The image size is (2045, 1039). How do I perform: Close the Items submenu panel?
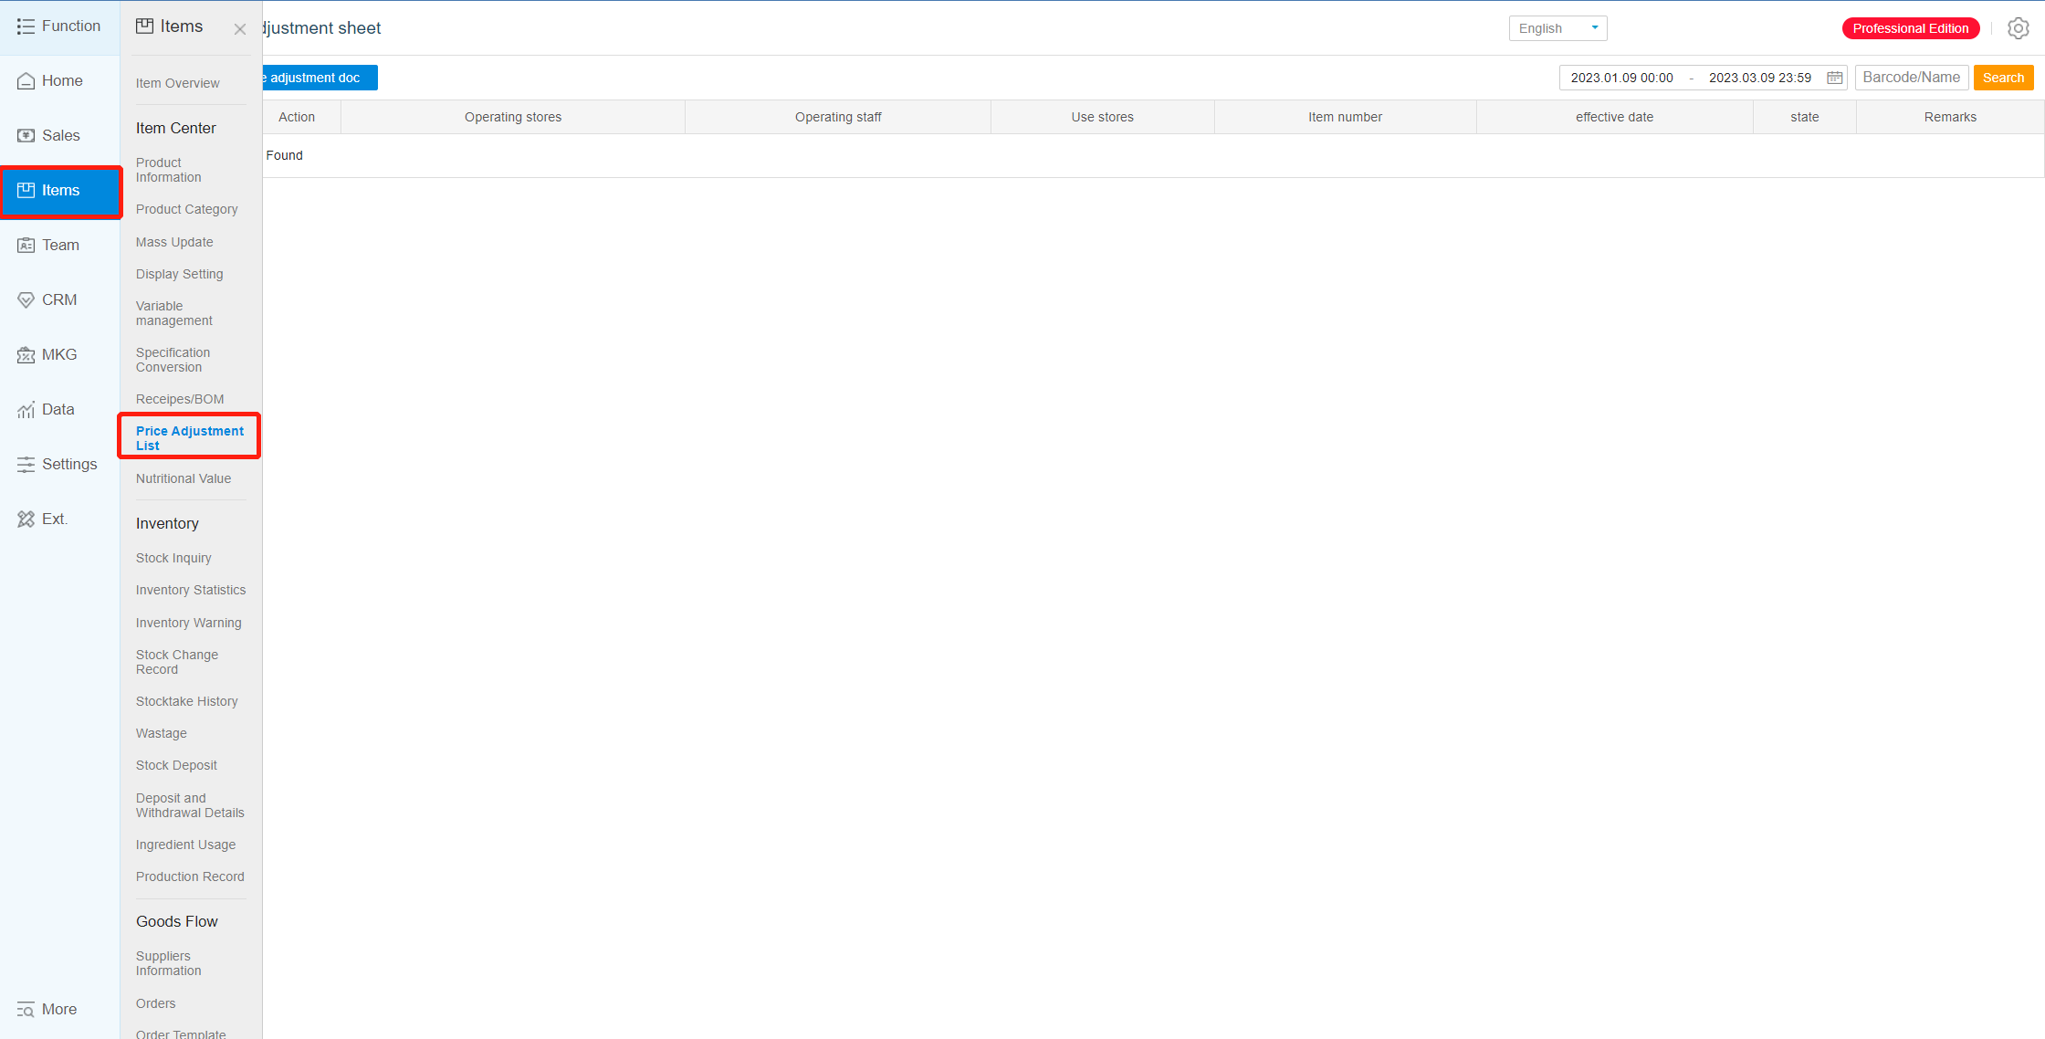pyautogui.click(x=240, y=29)
